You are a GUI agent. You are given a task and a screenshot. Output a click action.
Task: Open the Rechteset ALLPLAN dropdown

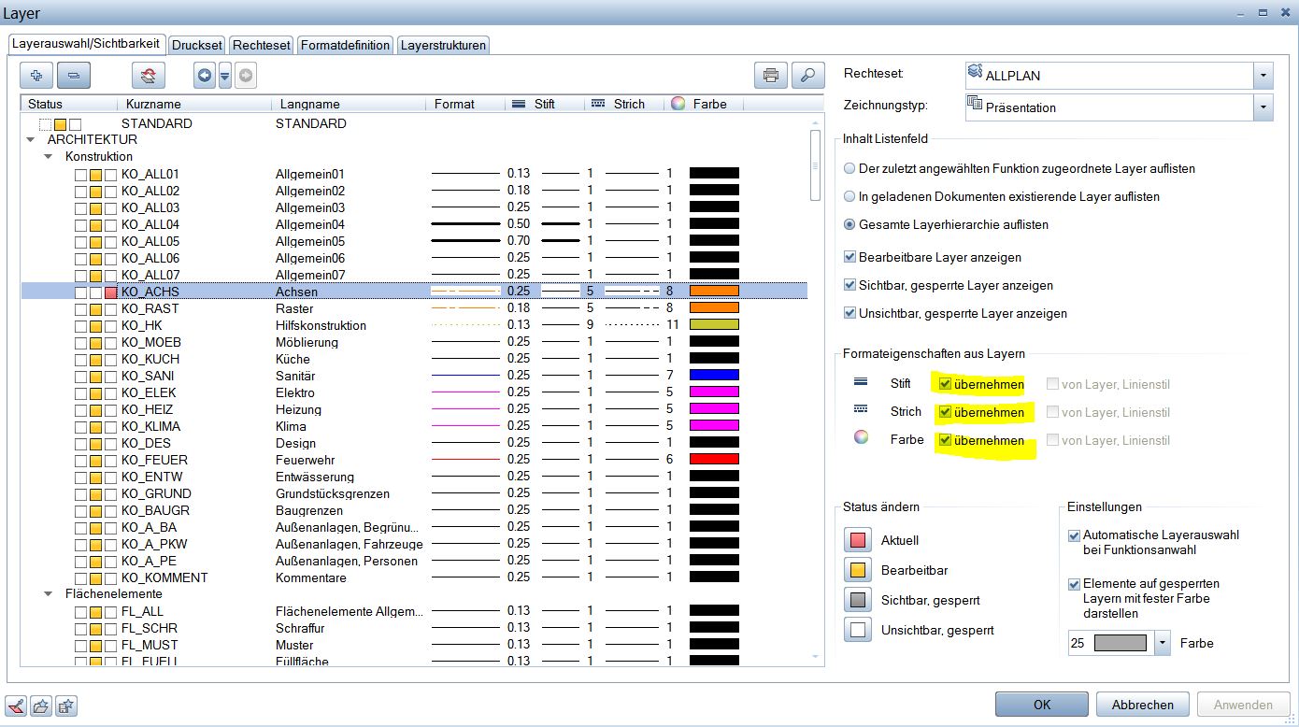[1263, 76]
